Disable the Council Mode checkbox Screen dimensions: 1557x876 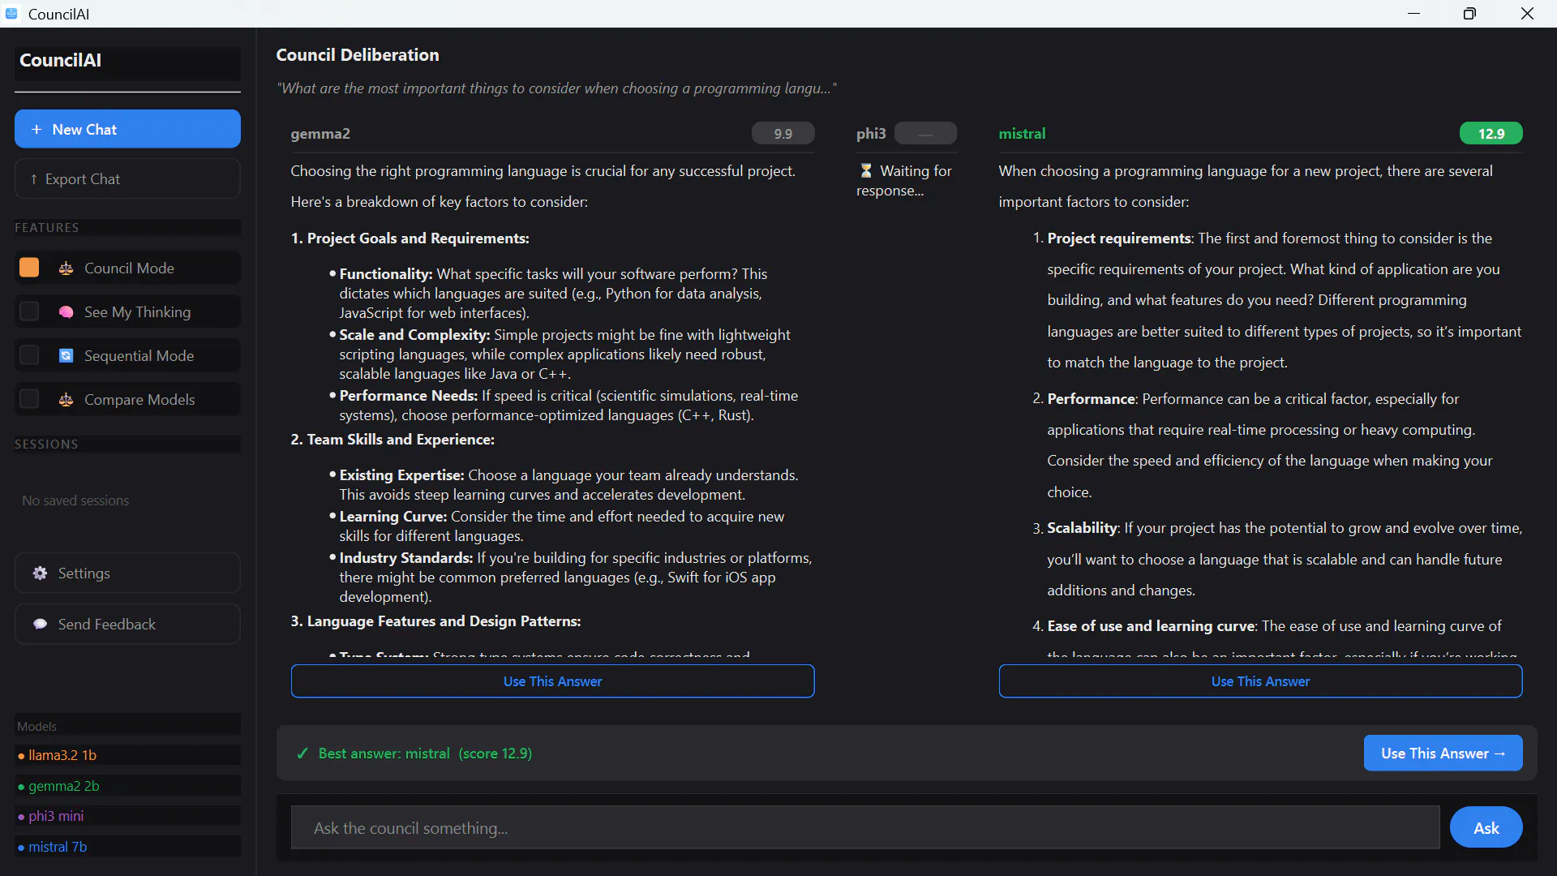(29, 268)
